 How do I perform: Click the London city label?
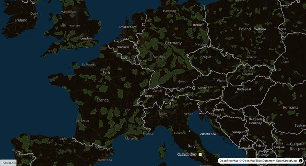click(86, 38)
